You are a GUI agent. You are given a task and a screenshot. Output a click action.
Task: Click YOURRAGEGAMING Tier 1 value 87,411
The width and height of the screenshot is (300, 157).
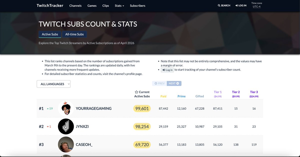pos(218,109)
